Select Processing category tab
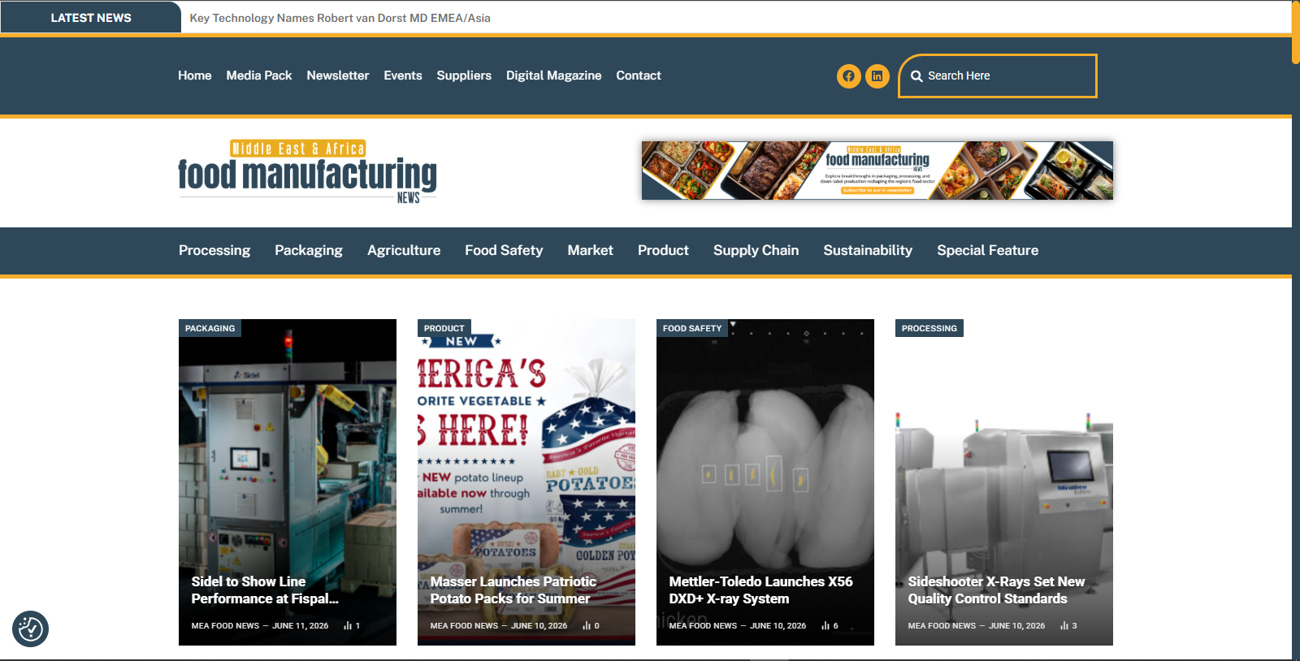 (214, 251)
